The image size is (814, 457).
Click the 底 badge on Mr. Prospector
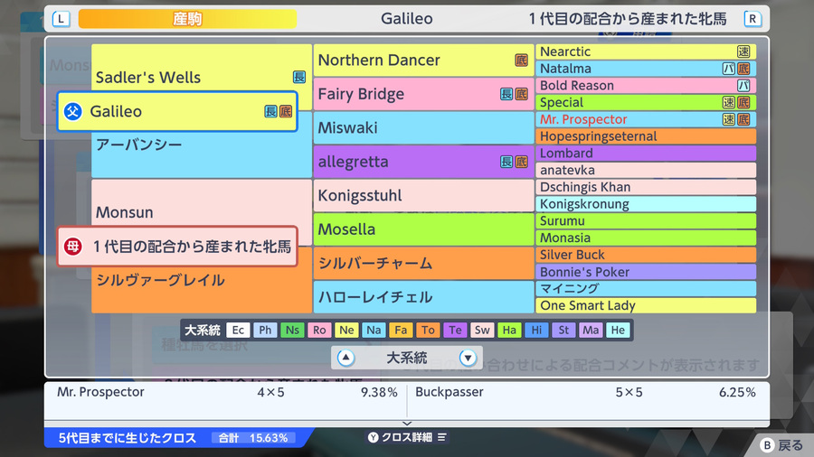743,119
